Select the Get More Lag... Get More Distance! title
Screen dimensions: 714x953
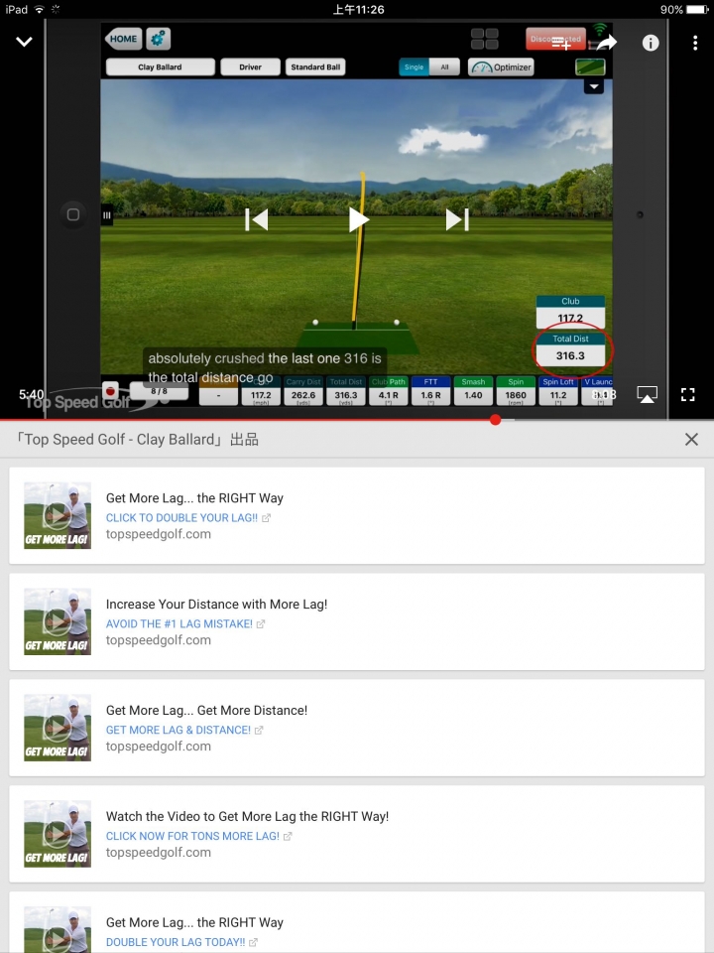pyautogui.click(x=206, y=710)
